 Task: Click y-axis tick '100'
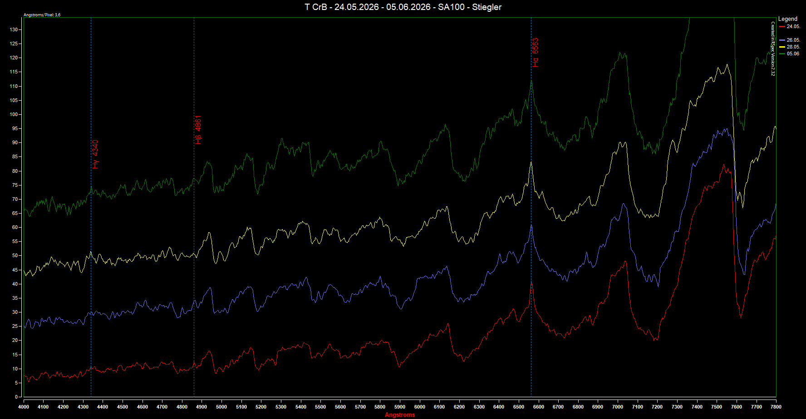click(14, 114)
